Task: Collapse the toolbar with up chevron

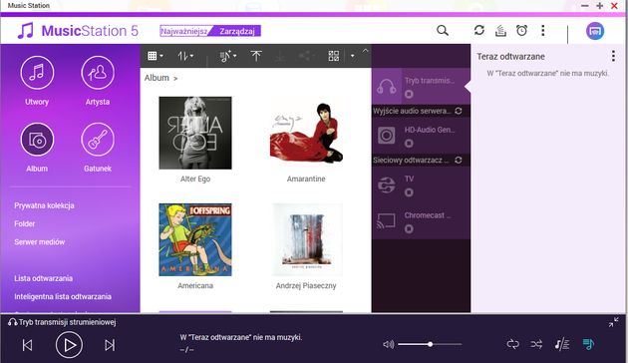Action: [365, 51]
